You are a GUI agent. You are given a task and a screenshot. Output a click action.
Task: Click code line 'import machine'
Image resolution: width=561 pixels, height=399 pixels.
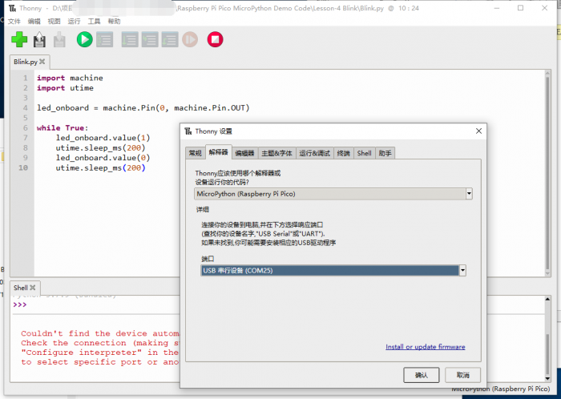tap(70, 78)
